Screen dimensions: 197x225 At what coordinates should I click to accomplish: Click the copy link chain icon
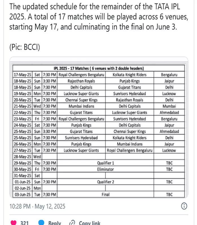pos(72,223)
